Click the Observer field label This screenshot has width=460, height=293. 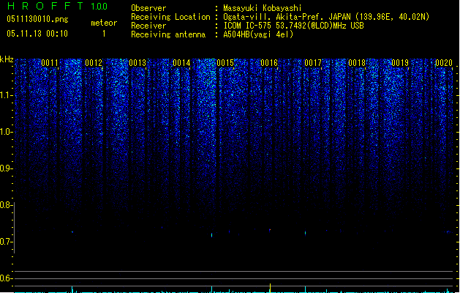click(148, 8)
